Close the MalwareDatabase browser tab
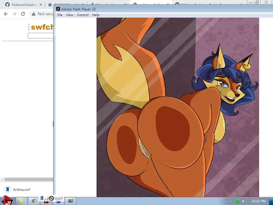Screen dimensions: 273x205 point(41,5)
